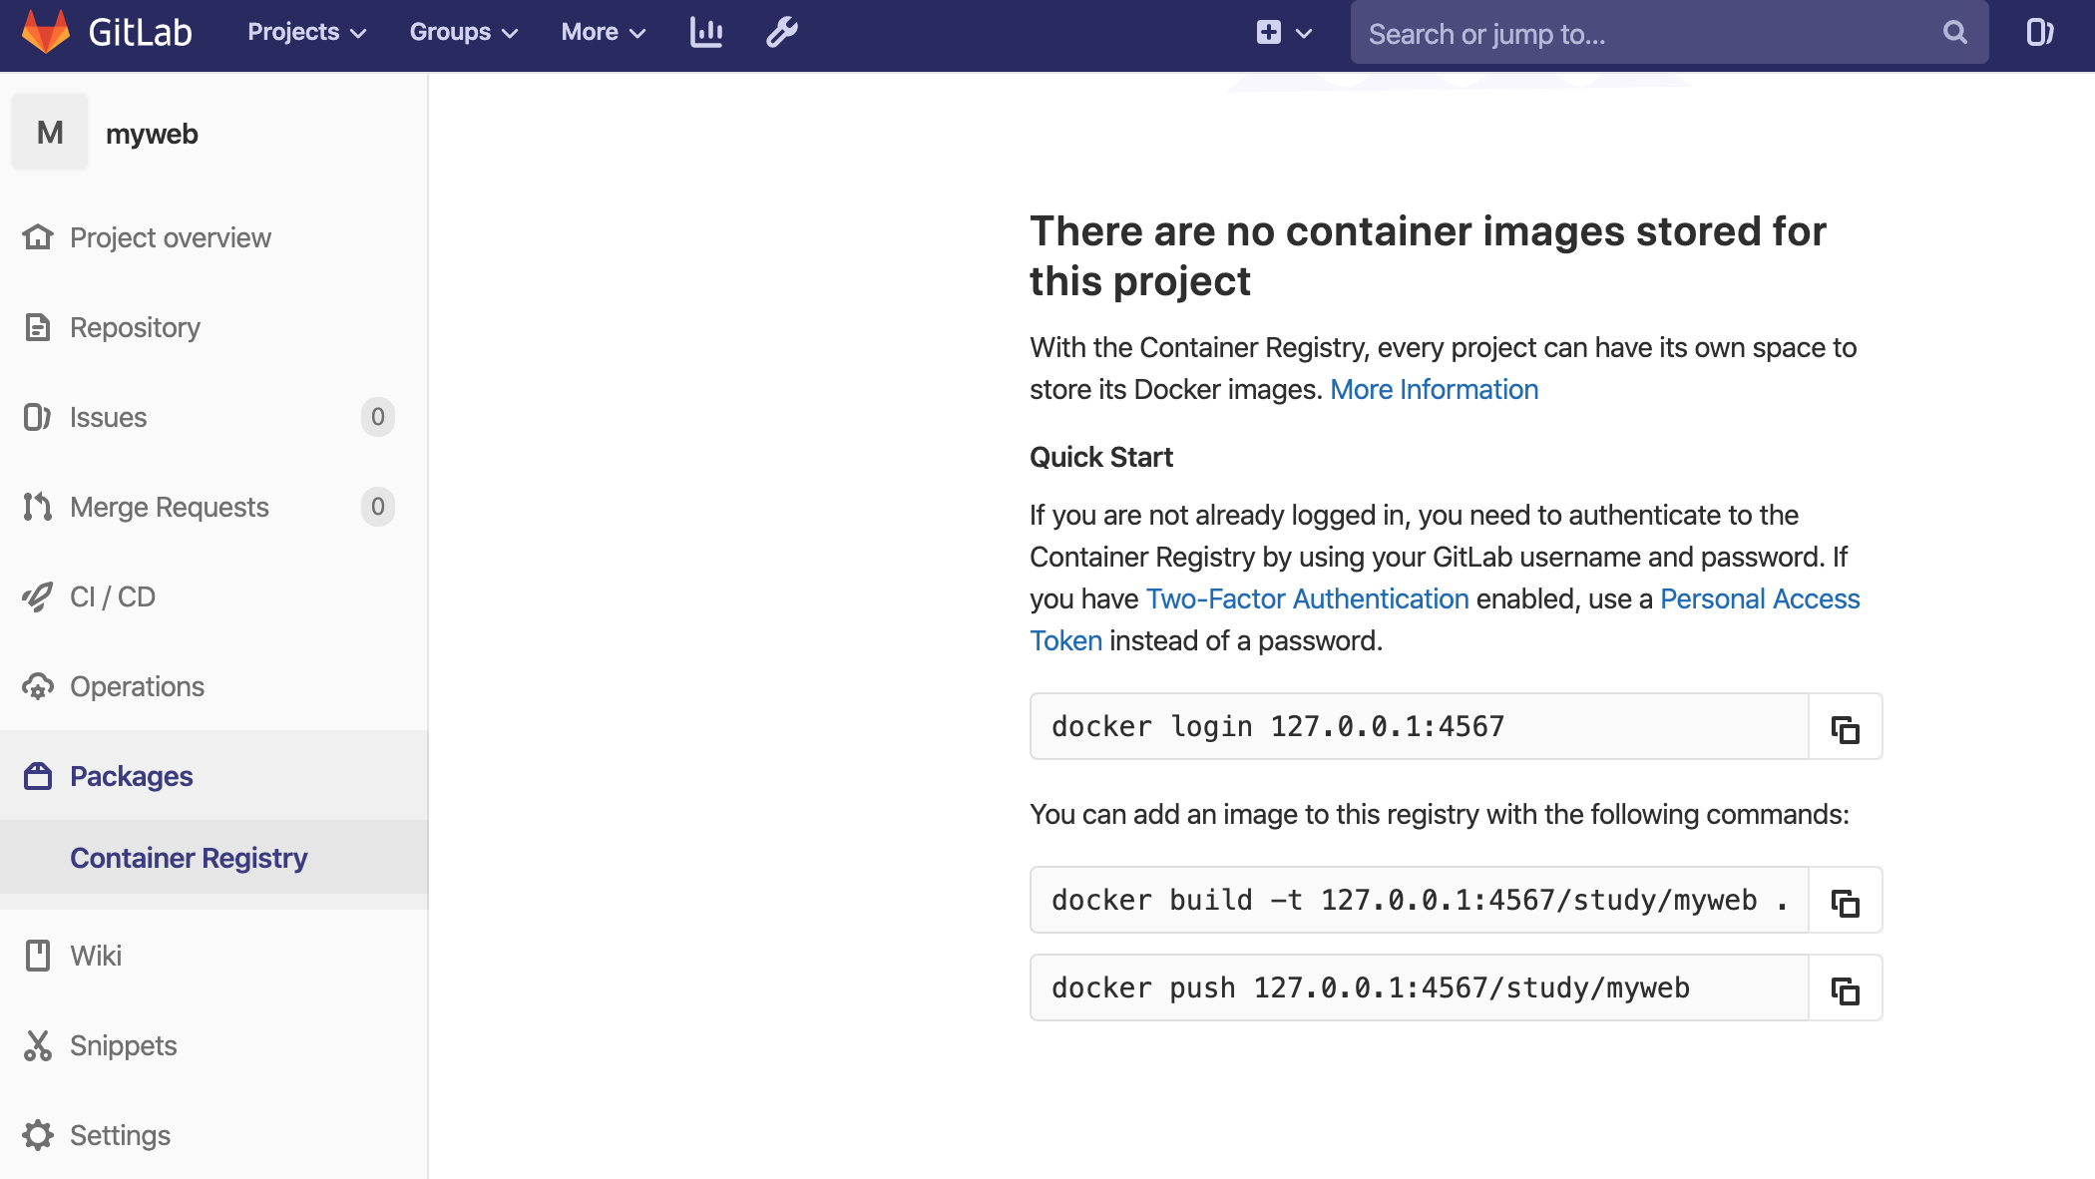Open the Personal Access Token link
This screenshot has height=1179, width=2095.
[1759, 598]
